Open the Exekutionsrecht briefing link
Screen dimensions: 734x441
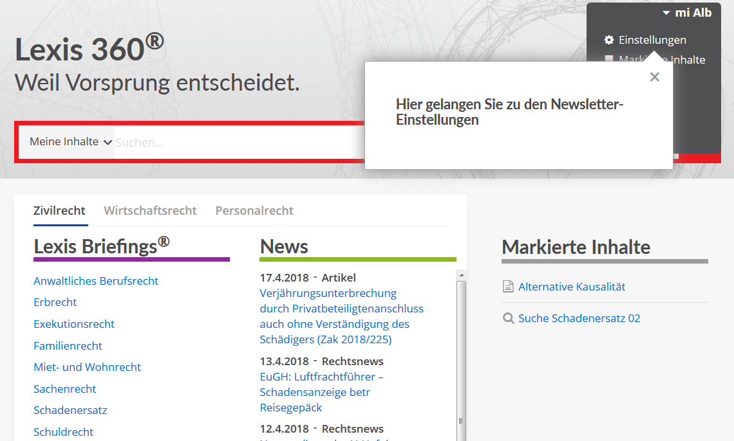74,324
